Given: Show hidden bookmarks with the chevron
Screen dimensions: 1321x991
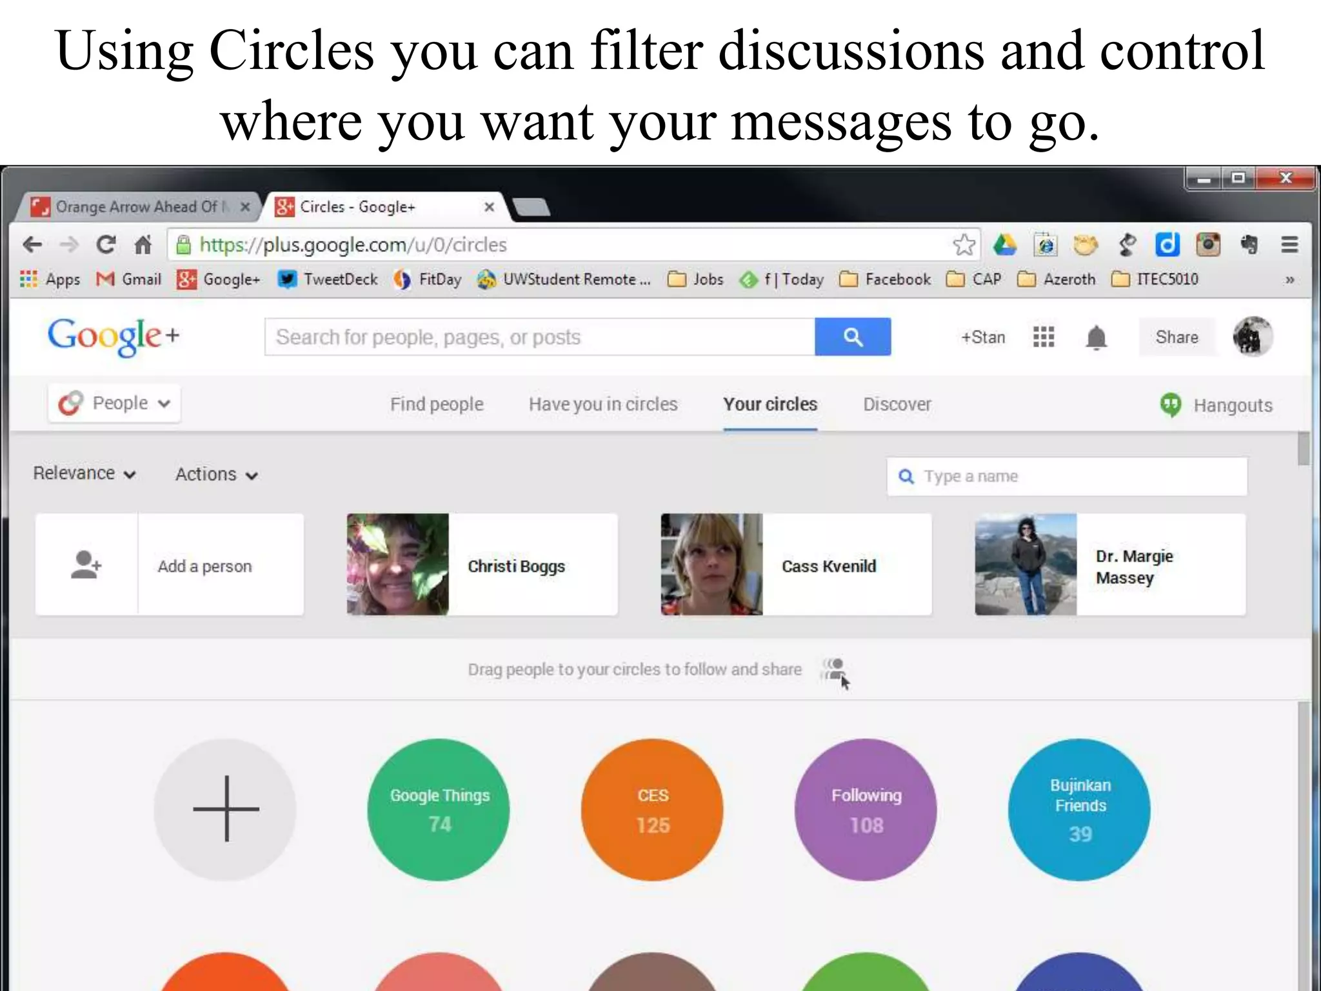Looking at the screenshot, I should (x=1289, y=280).
